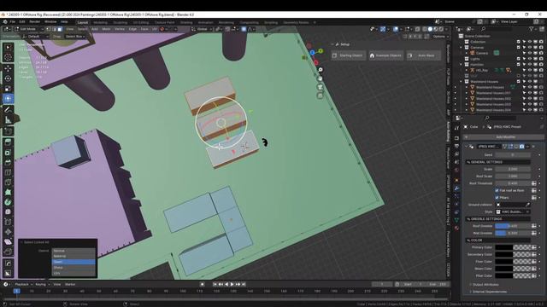Open the Modifiers properties tab
Screen dimensions: 547x307
(456, 188)
